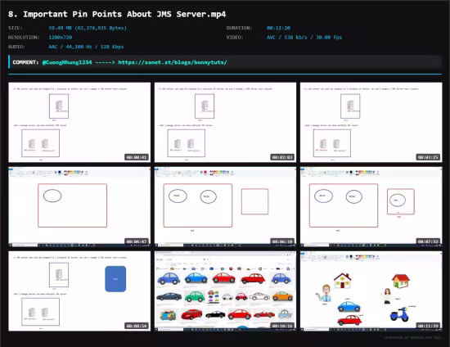Image resolution: width=450 pixels, height=347 pixels.
Task: Click the VIDEO: label
Action: click(x=235, y=38)
